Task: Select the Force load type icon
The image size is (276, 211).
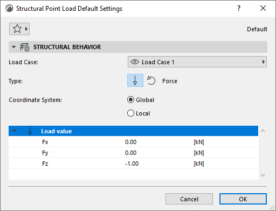Action: point(135,80)
